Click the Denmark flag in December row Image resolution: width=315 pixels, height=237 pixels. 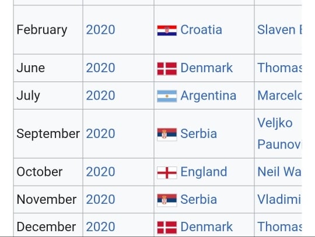tap(167, 227)
